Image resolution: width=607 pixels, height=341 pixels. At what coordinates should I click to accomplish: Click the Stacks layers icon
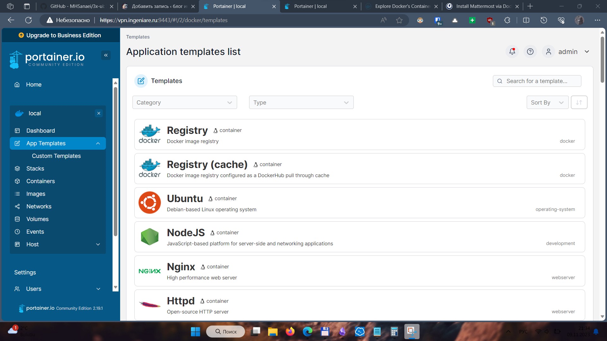17,169
